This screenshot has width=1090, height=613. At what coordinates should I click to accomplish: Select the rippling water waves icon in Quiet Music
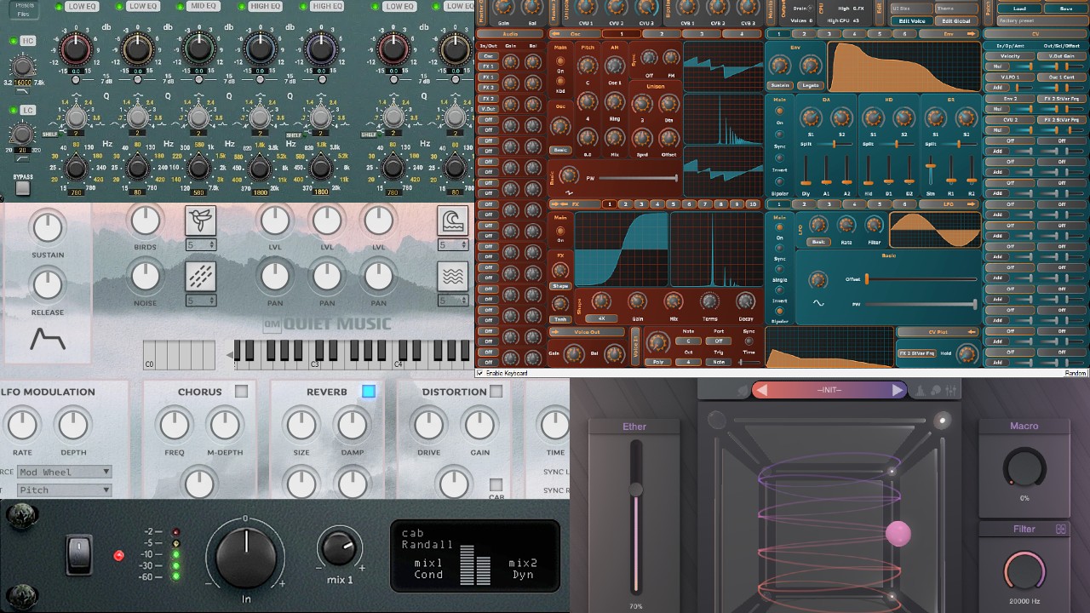tap(452, 277)
